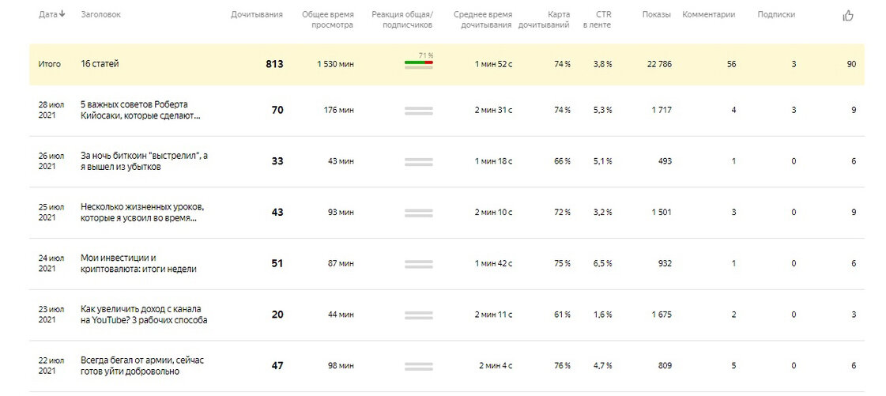Click view time 176 мин
The width and height of the screenshot is (886, 396).
tap(338, 110)
